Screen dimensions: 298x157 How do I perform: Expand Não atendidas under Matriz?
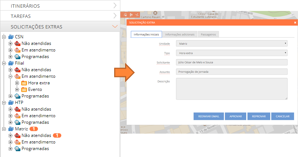pos(11,135)
